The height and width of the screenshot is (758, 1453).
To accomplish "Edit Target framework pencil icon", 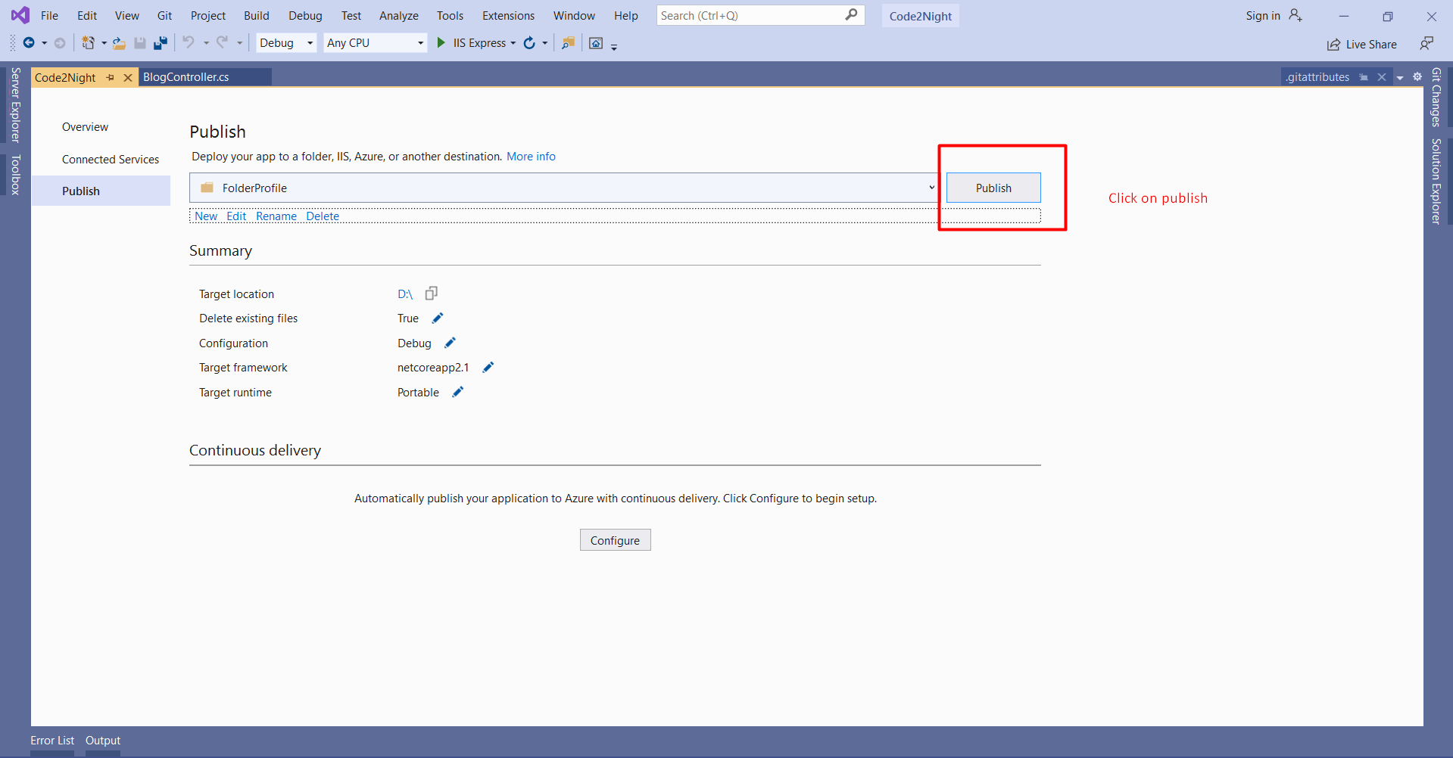I will [488, 367].
